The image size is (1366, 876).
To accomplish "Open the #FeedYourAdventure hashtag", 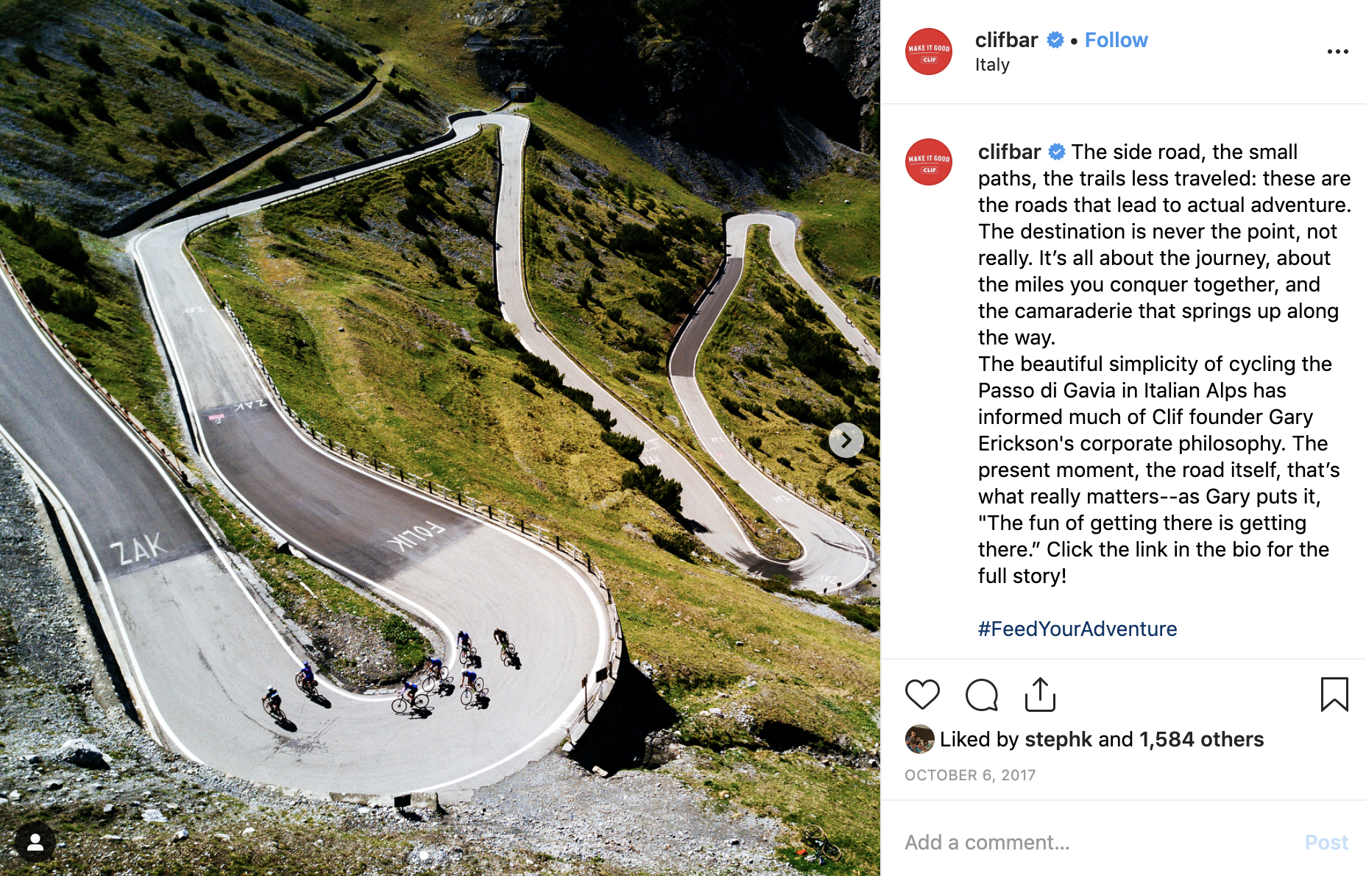I will 1077,629.
